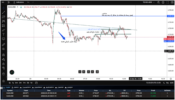Hide all drawings with eye icon
The width and height of the screenshot is (175, 100).
pyautogui.click(x=4, y=68)
